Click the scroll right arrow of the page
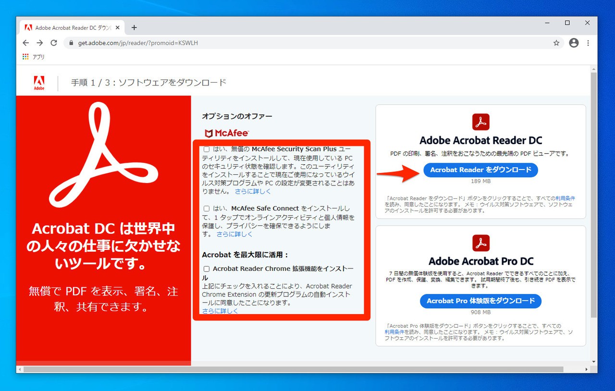 [x=587, y=369]
